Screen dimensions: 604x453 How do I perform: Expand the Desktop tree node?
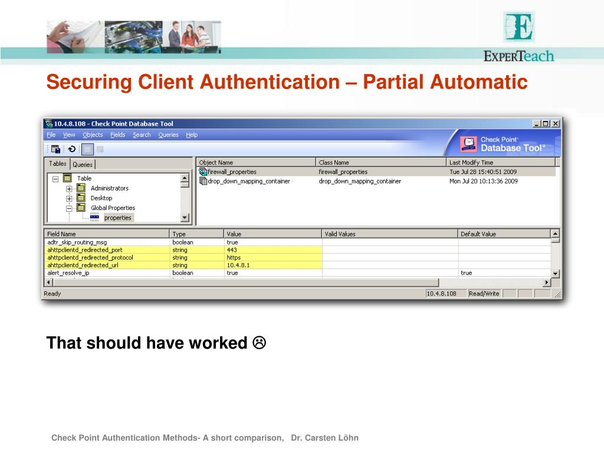point(69,199)
